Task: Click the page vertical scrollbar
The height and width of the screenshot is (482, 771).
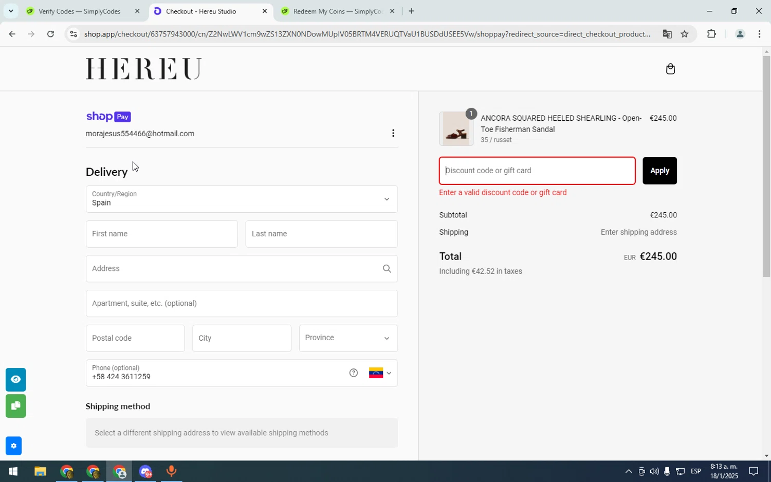Action: tap(766, 166)
